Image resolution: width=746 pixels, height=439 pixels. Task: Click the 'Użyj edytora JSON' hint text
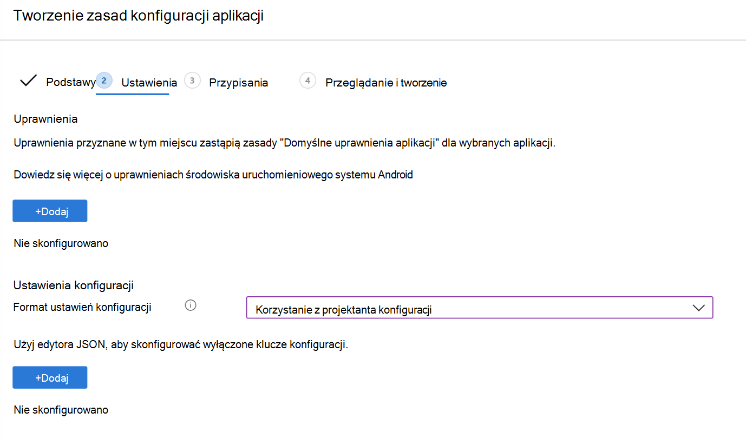[x=181, y=345]
